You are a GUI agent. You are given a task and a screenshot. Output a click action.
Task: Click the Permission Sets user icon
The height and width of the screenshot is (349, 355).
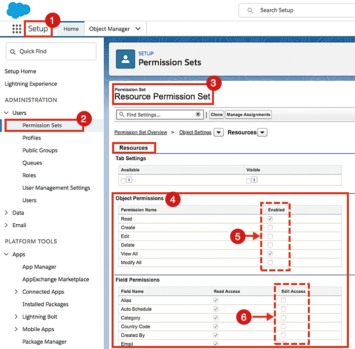click(125, 59)
